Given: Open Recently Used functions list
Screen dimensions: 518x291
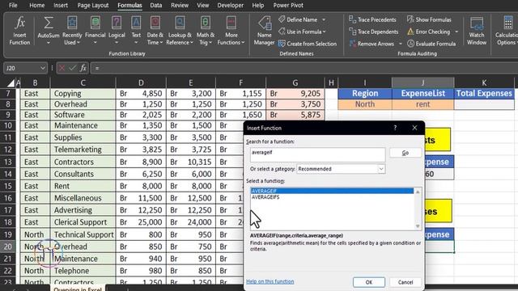Looking at the screenshot, I should click(72, 31).
